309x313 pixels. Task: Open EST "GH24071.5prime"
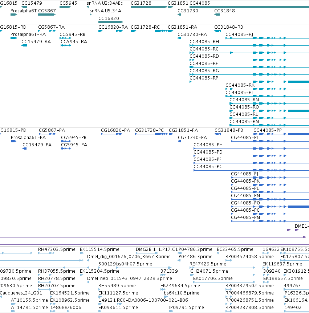tap(209, 271)
